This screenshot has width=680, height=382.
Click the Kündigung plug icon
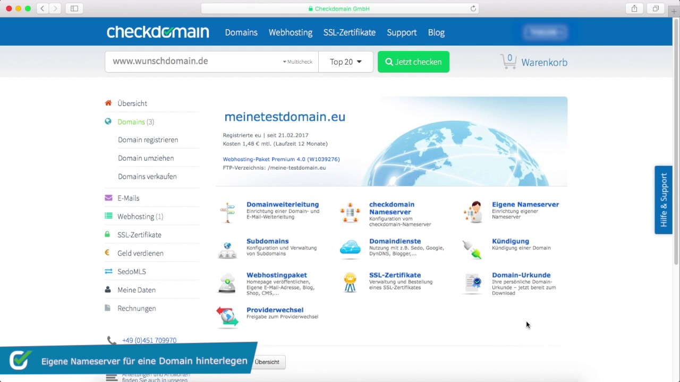point(472,249)
